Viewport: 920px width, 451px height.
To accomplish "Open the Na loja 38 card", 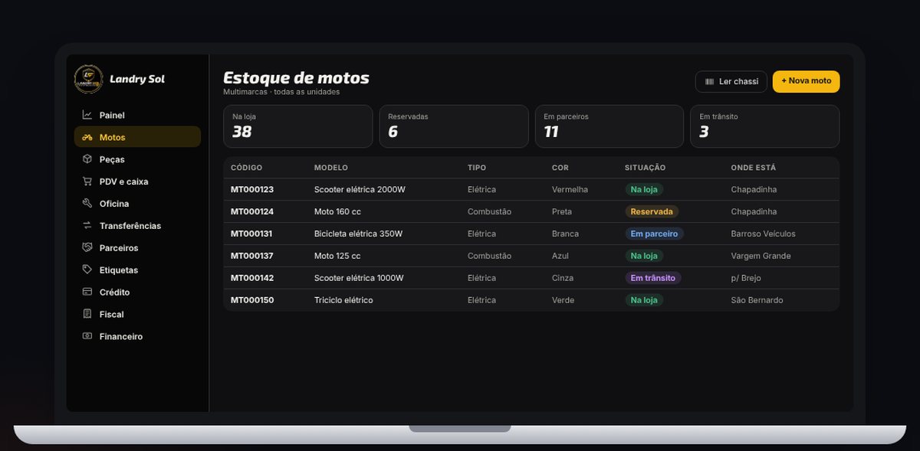I will tap(298, 126).
